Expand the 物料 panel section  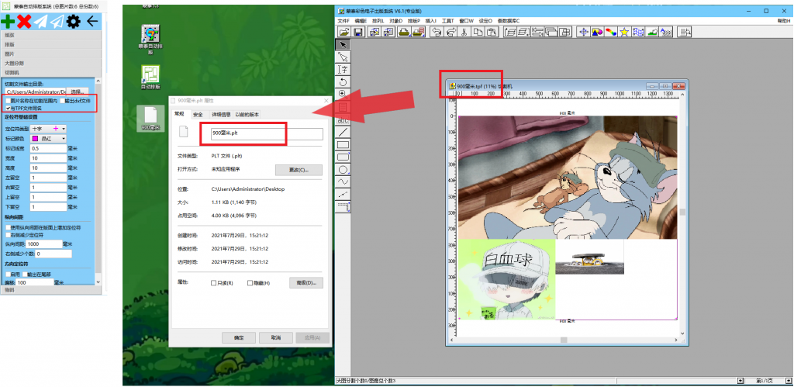point(50,290)
